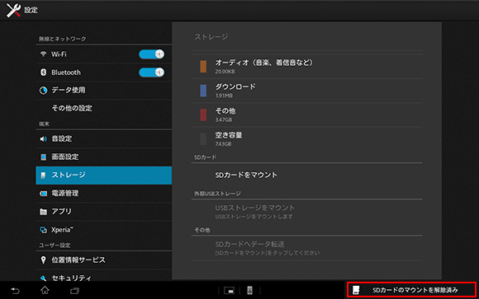479x299 pixels.
Task: Tap the USBストレージをマウントします description
Action: click(x=254, y=217)
